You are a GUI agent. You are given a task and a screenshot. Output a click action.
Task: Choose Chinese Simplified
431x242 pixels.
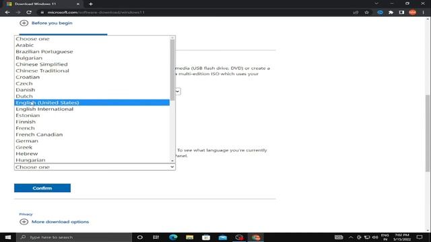pyautogui.click(x=92, y=65)
